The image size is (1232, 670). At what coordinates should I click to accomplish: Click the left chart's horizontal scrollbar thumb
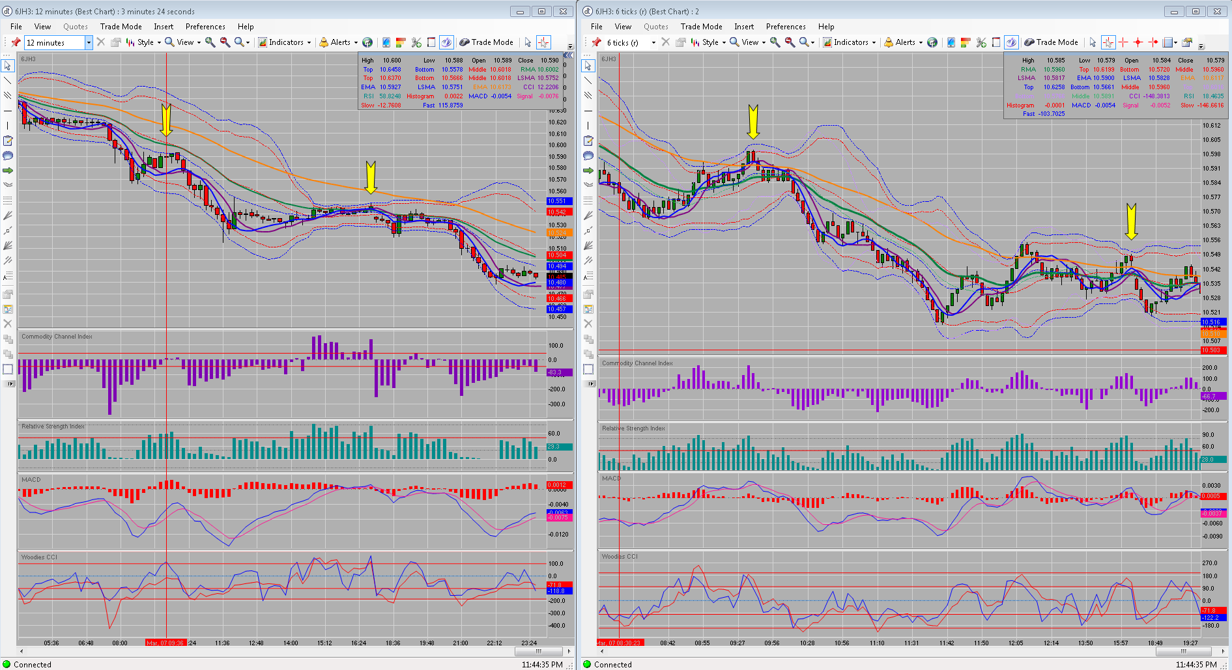click(538, 651)
